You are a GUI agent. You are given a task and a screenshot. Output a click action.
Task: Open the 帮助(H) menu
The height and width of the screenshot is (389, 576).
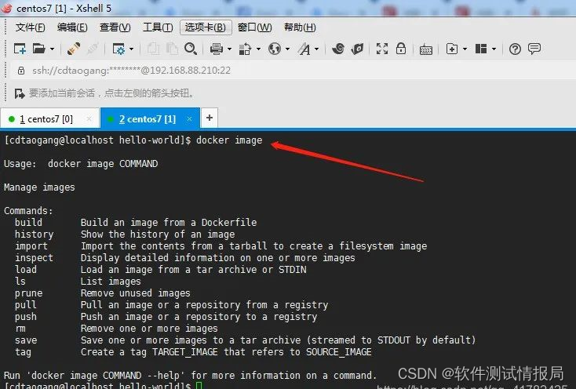click(x=300, y=27)
